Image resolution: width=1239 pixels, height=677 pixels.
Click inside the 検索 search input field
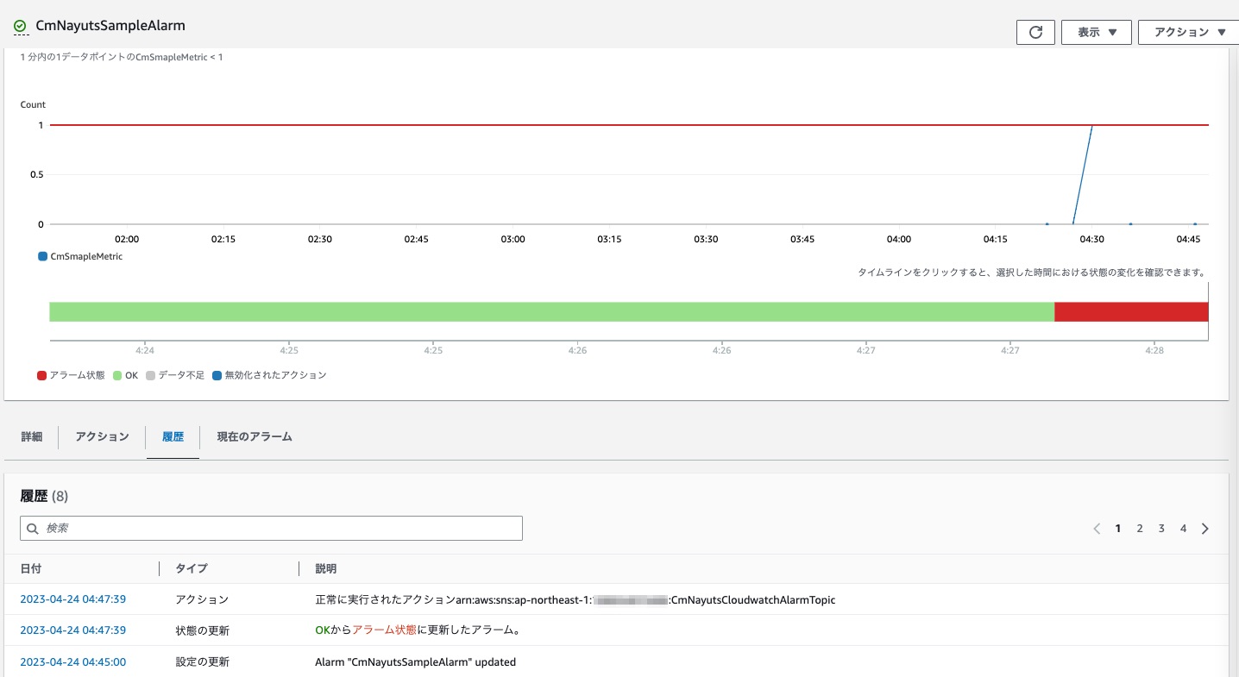coord(259,528)
